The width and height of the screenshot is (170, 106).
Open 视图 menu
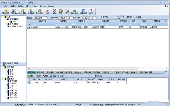(21, 7)
